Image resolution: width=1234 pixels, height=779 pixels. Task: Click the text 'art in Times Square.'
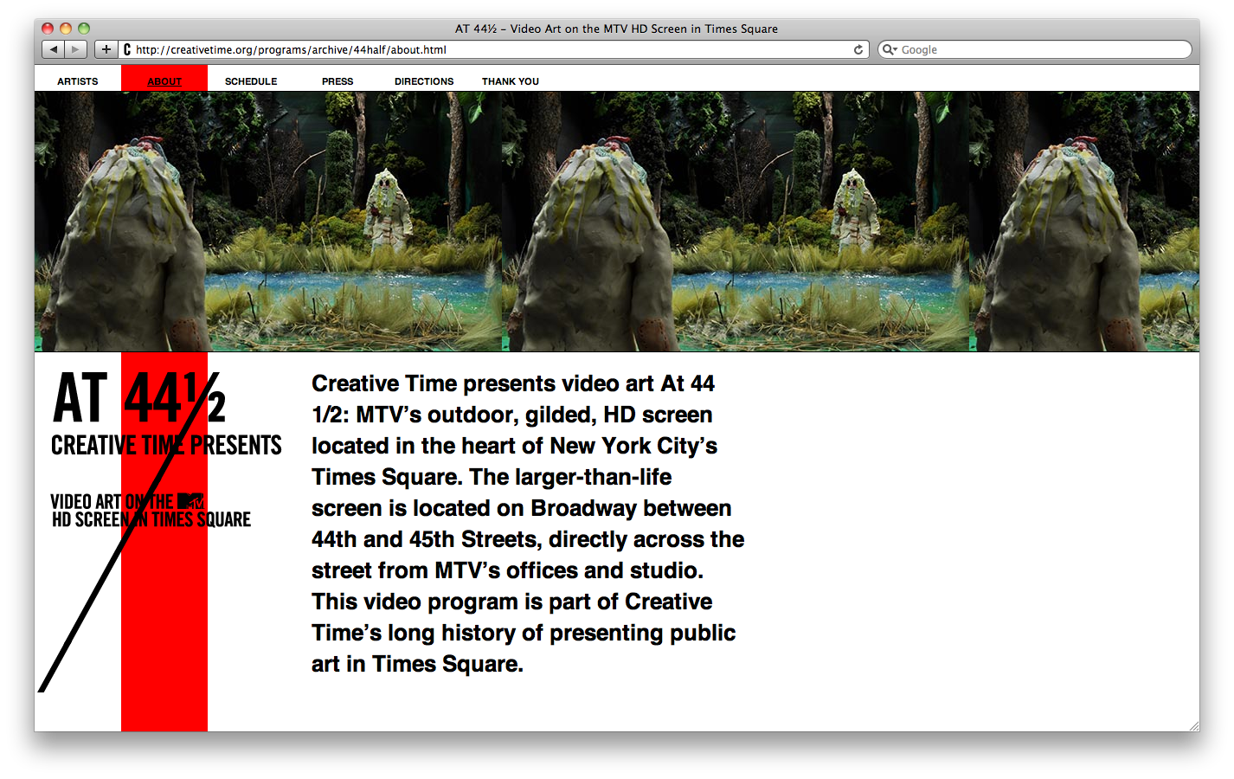tap(417, 664)
